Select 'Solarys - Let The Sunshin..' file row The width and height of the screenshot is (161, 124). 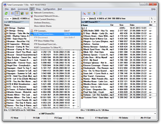click(118, 95)
